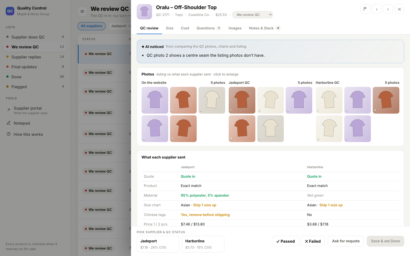This screenshot has width=410, height=256.
Task: Pick Jadeport as supplier
Action: (158, 244)
